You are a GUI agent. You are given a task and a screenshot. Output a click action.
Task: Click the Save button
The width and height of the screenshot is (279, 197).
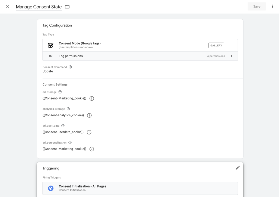click(x=257, y=7)
